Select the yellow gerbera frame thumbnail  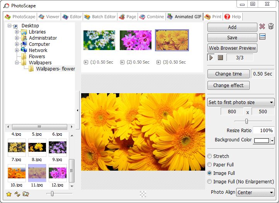pyautogui.click(x=172, y=40)
